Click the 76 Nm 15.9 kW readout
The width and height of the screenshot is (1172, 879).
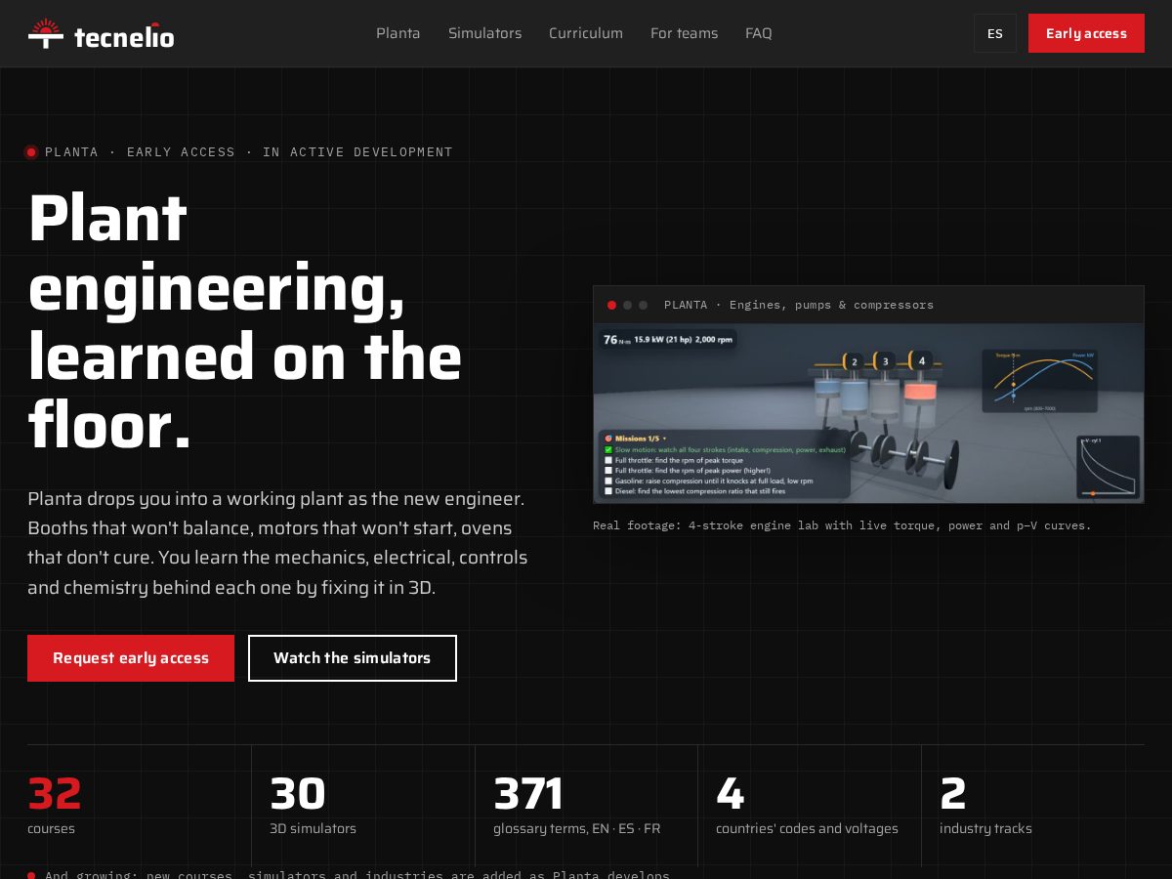[x=668, y=340]
